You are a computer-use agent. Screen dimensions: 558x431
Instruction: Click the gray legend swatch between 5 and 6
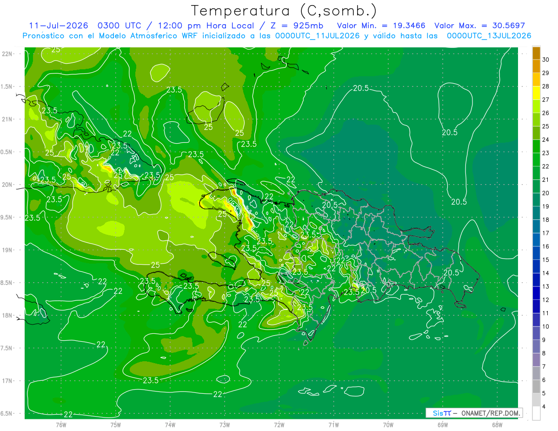click(536, 387)
